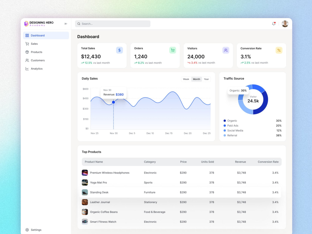The height and width of the screenshot is (234, 312).
Task: Click the "Organic: 30%" chart tooltip
Action: click(x=238, y=90)
